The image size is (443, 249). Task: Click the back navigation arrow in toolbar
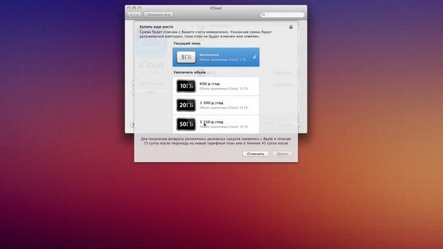(x=131, y=15)
